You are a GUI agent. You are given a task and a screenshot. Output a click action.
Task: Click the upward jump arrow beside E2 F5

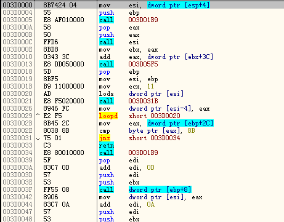(x=38, y=115)
